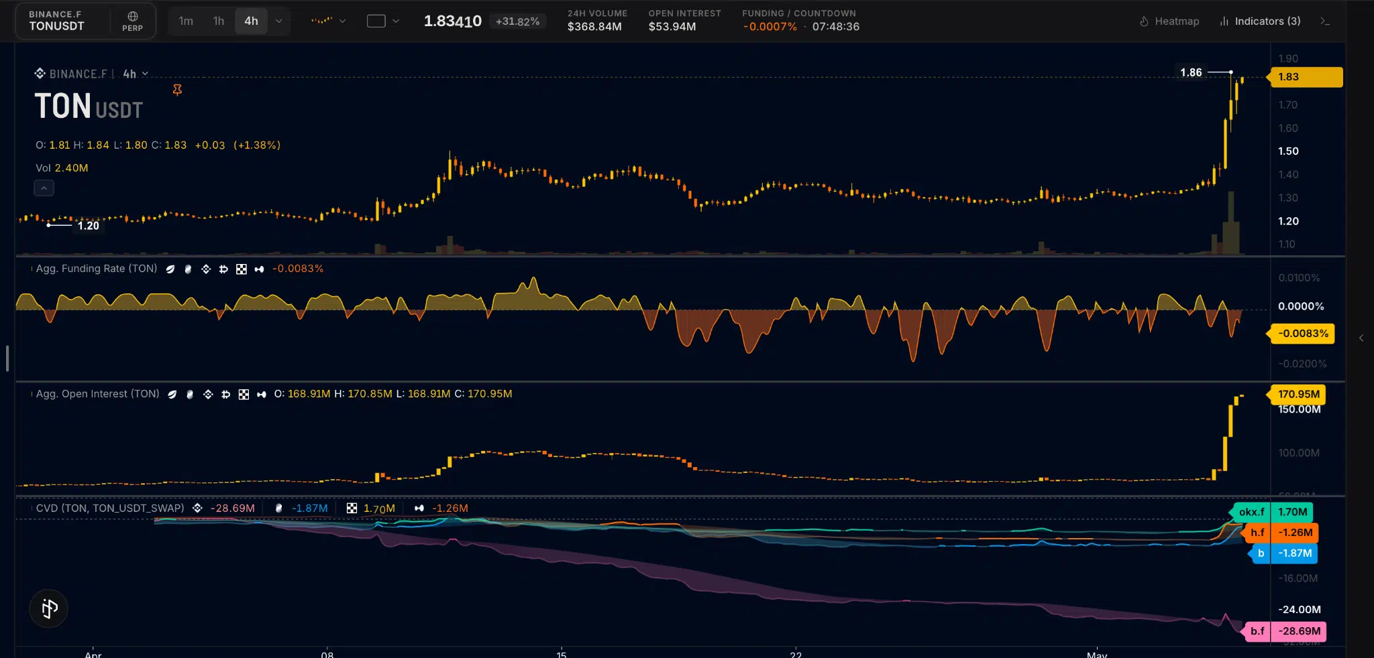Toggle the bowtie exchange icon in Open Interest row
Image resolution: width=1374 pixels, height=658 pixels.
261,395
